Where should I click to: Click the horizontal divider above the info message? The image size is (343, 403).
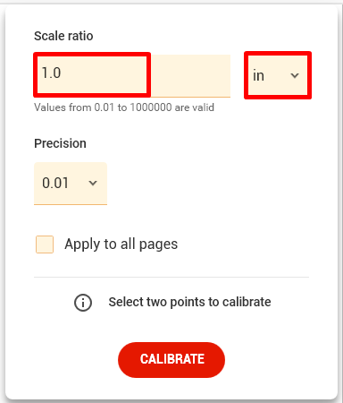click(171, 277)
